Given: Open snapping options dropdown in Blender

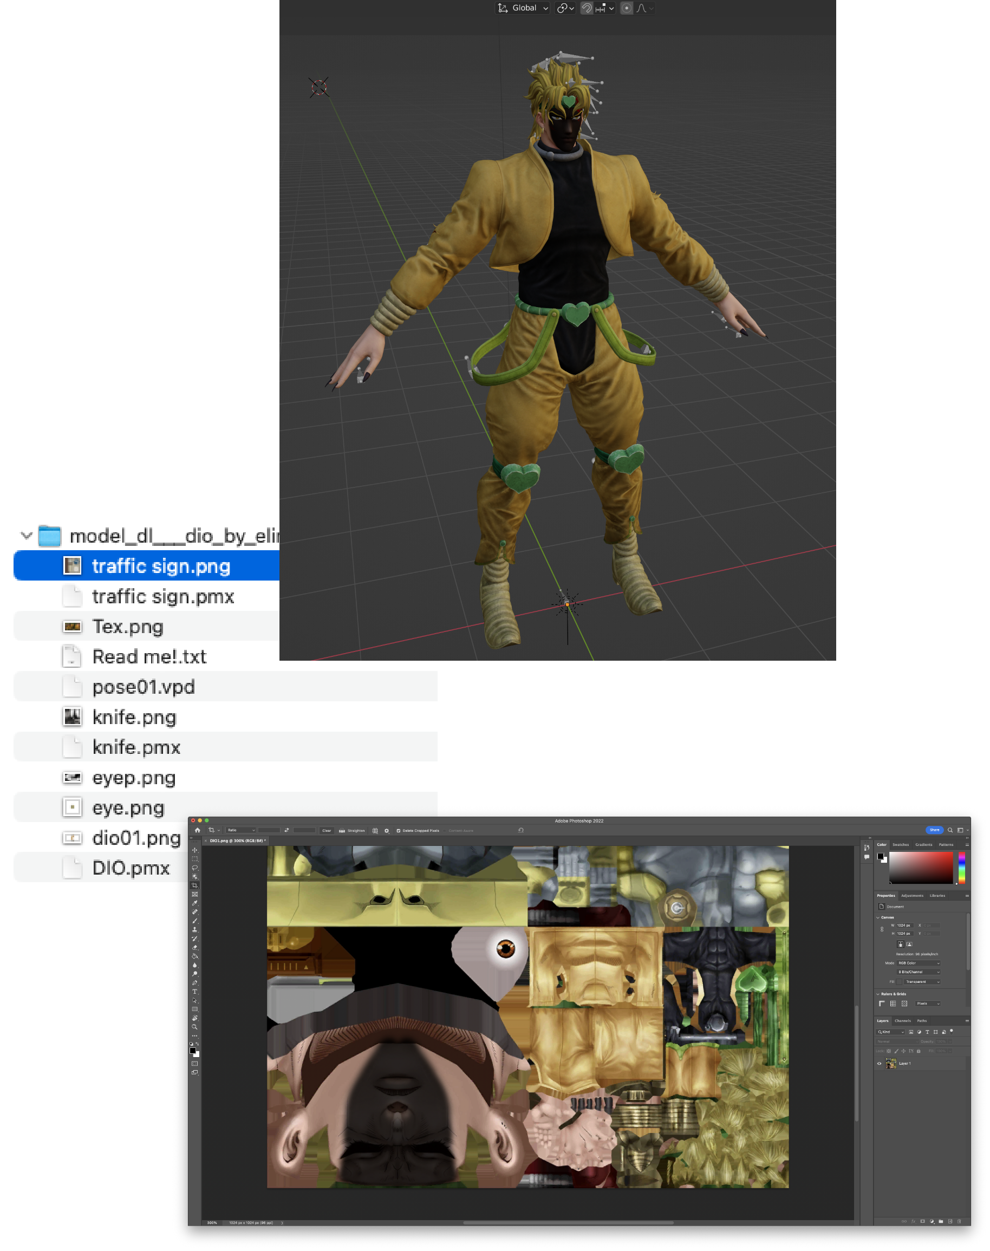Looking at the screenshot, I should 604,8.
